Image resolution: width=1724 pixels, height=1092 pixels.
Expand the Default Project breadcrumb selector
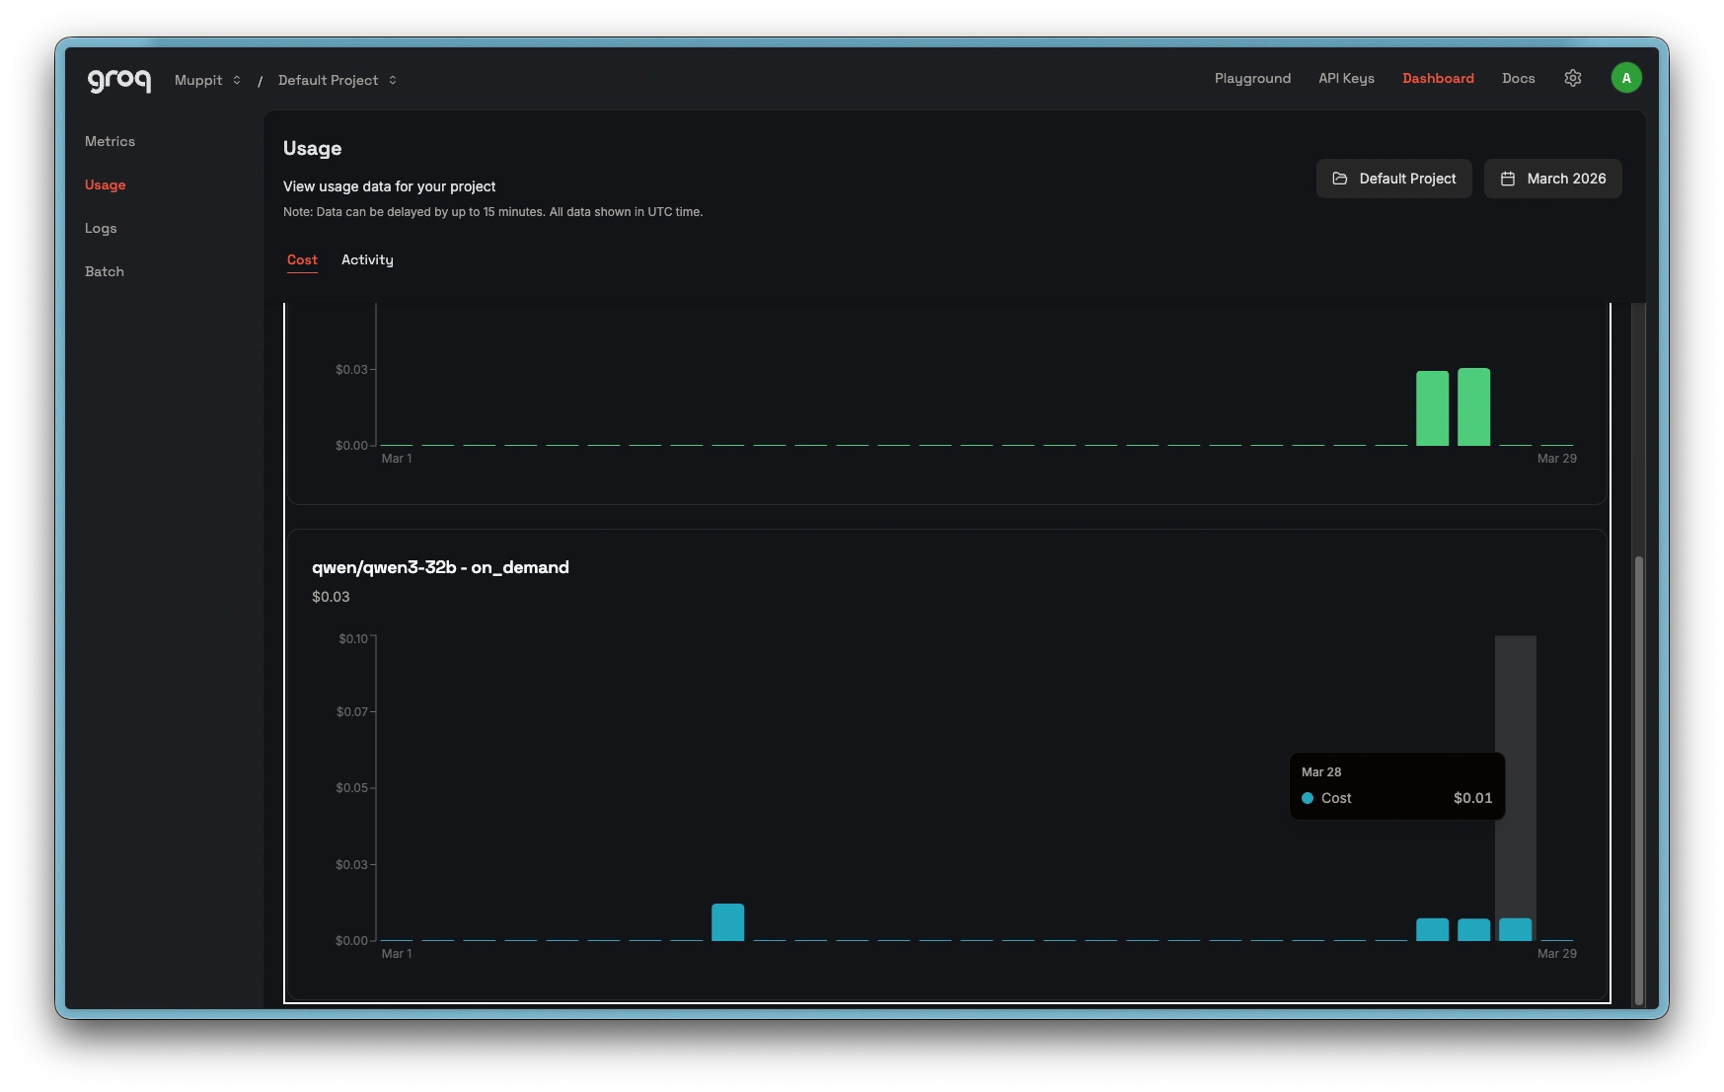pos(337,80)
